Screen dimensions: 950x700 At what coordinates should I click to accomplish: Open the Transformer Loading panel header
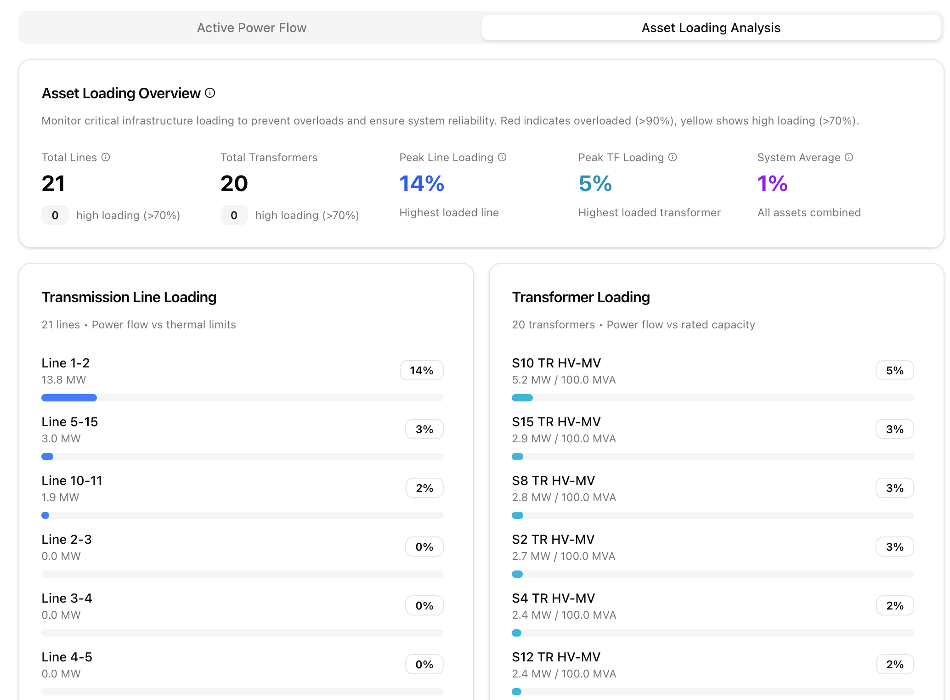pos(581,297)
